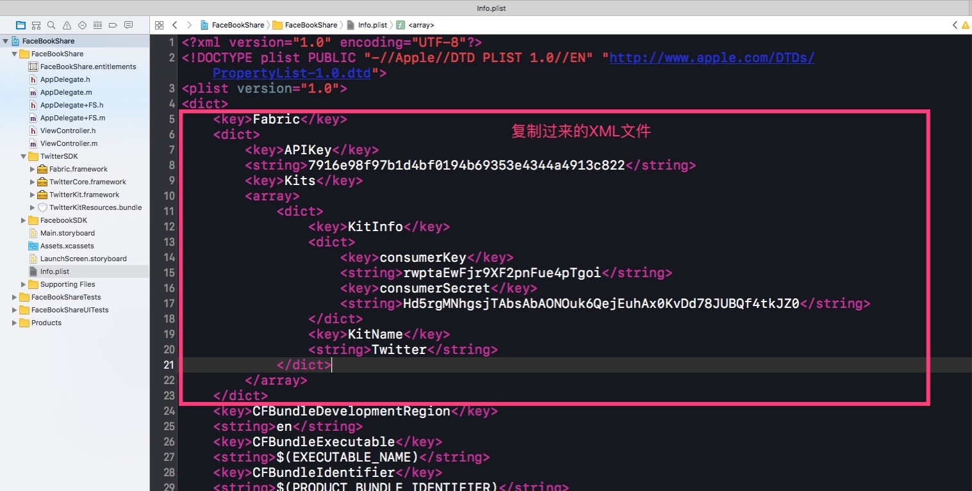Show the Issue navigator warning icon
972x491 pixels.
point(67,25)
